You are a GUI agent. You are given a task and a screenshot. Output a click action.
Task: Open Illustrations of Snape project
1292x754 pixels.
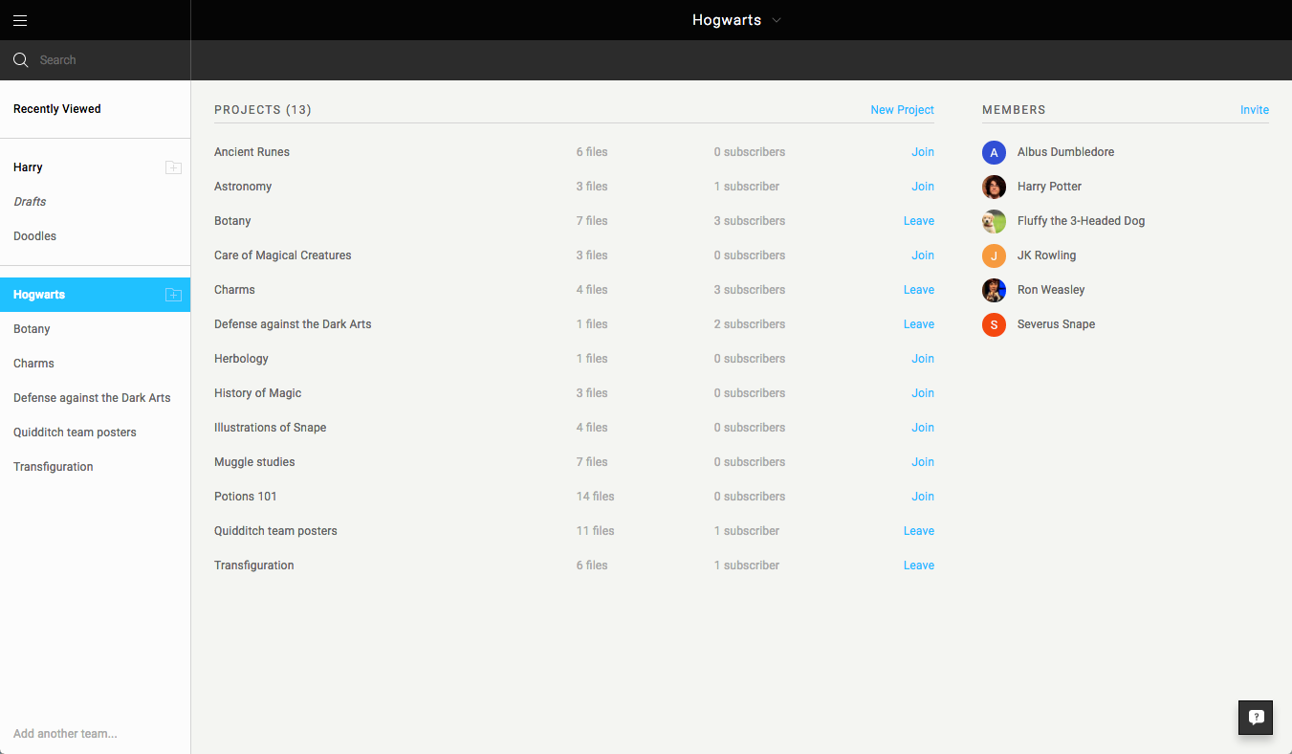click(x=271, y=428)
